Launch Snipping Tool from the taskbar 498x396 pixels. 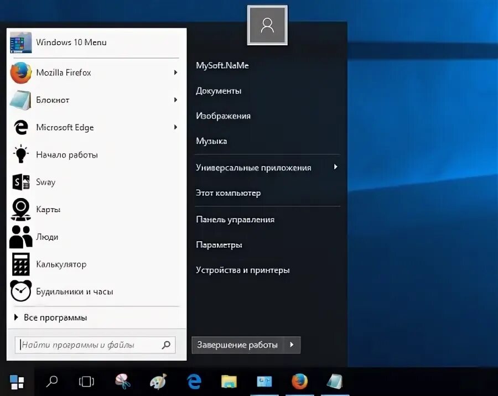coord(123,382)
